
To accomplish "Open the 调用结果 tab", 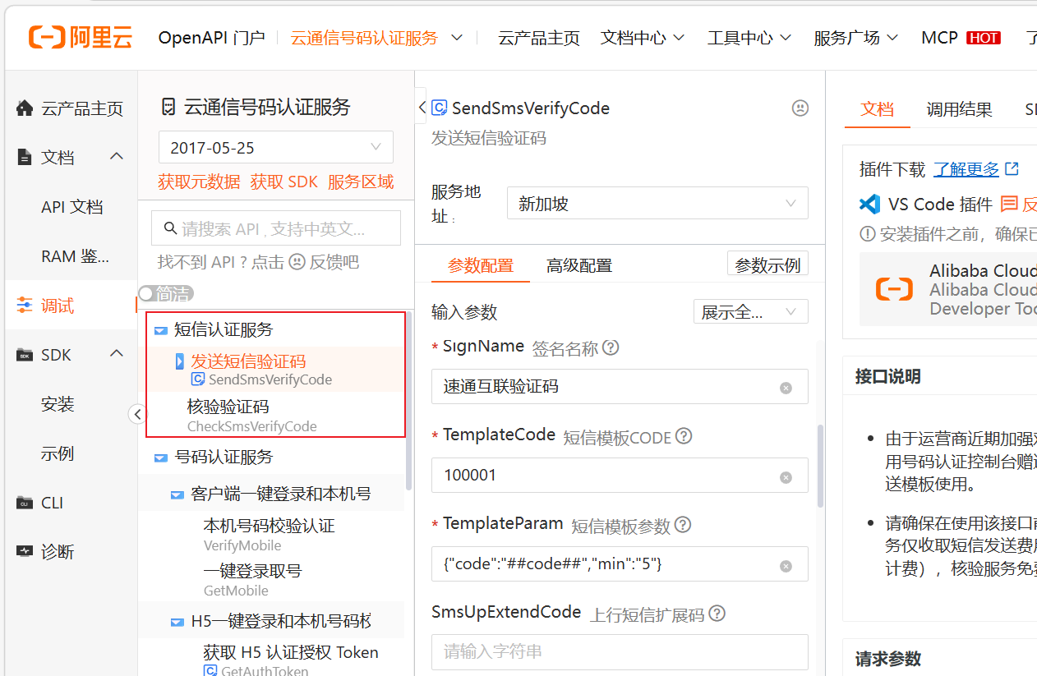I will click(x=960, y=108).
